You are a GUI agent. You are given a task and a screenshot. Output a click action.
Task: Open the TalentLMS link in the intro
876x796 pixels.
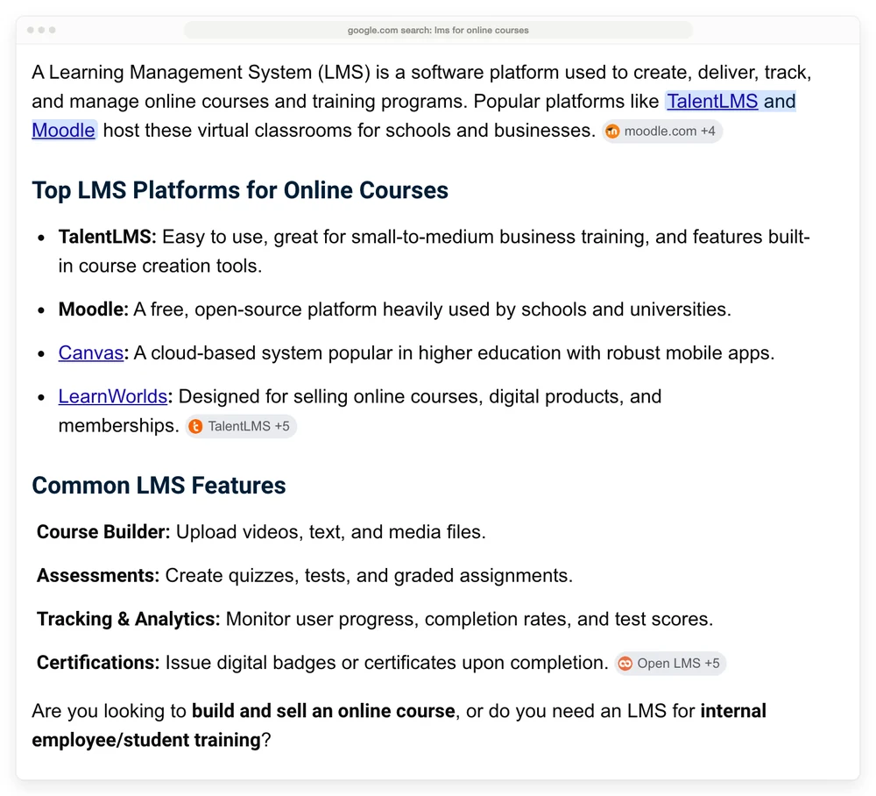click(x=712, y=101)
